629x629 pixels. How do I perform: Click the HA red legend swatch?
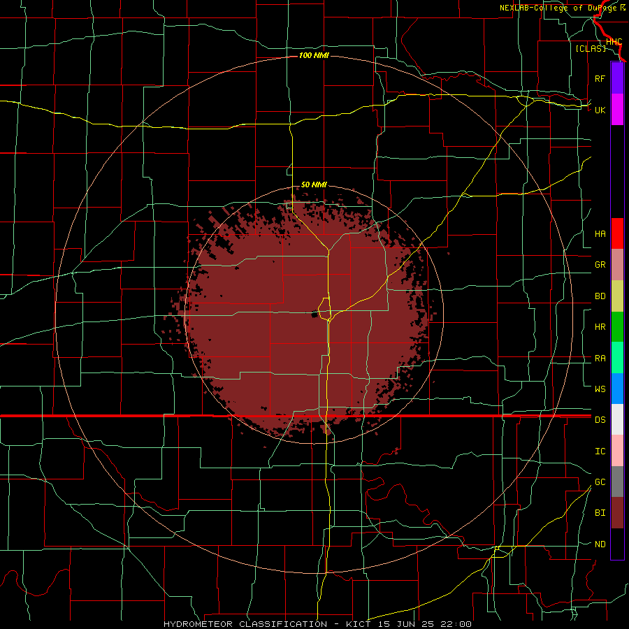tap(617, 233)
